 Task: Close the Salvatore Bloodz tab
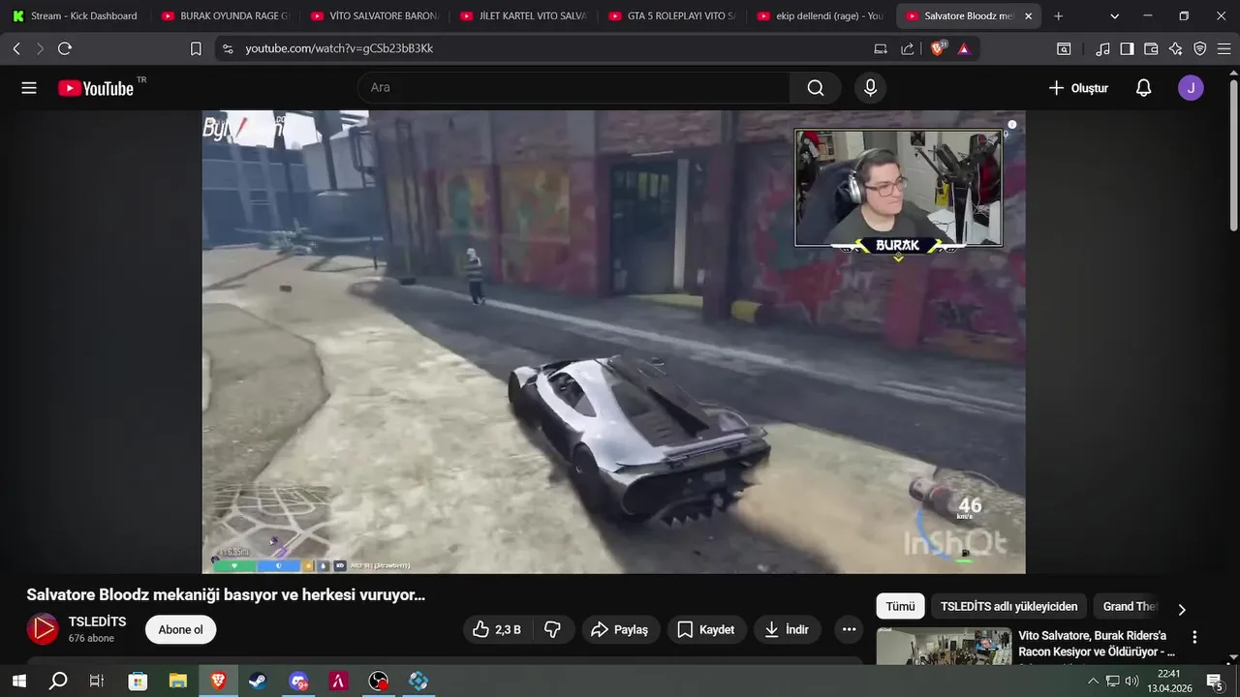tap(1028, 16)
